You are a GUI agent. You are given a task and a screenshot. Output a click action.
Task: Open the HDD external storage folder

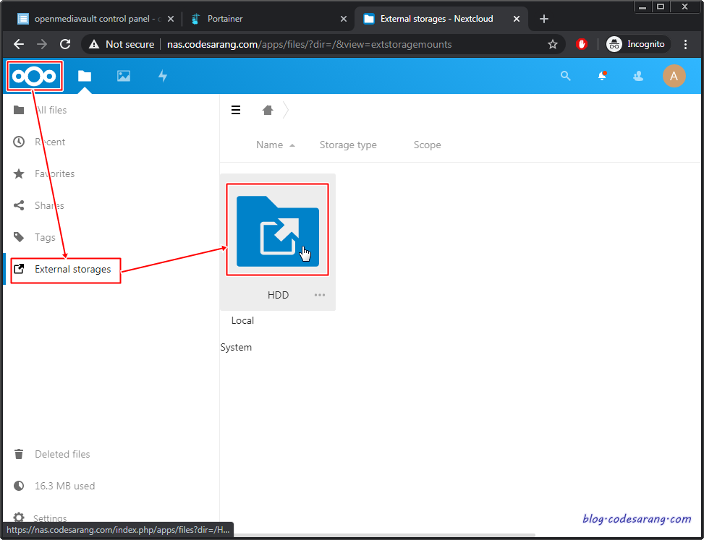277,230
